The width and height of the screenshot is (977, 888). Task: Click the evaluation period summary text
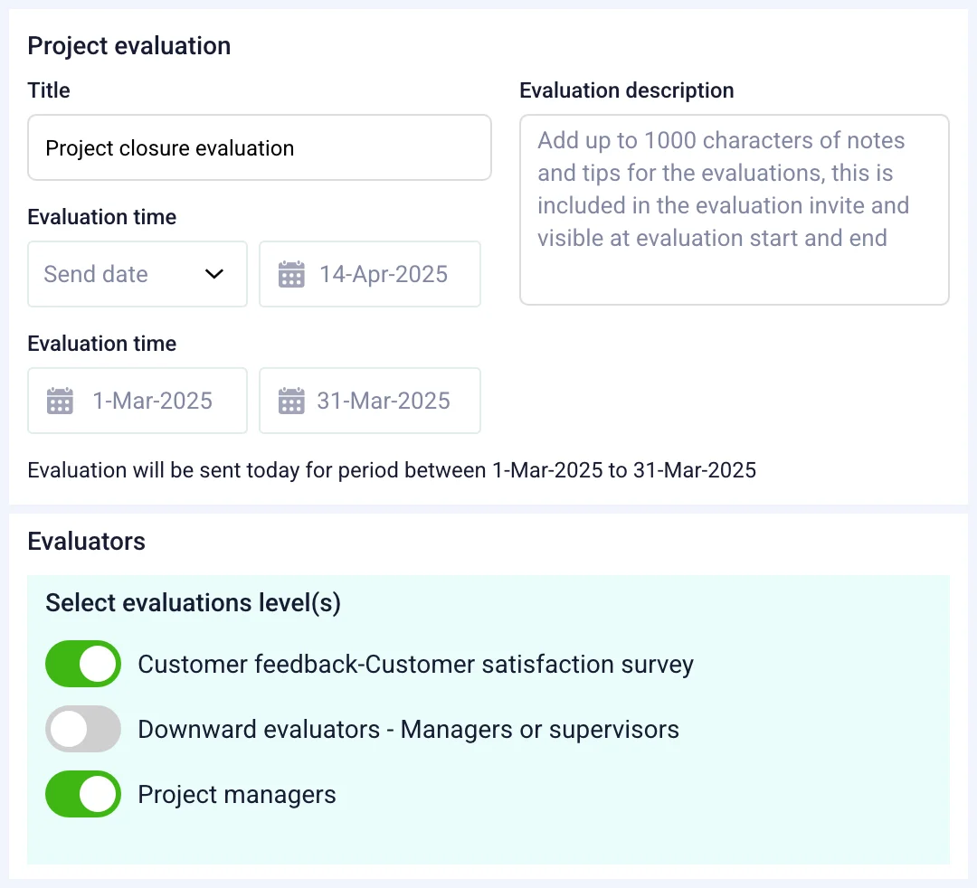point(392,470)
